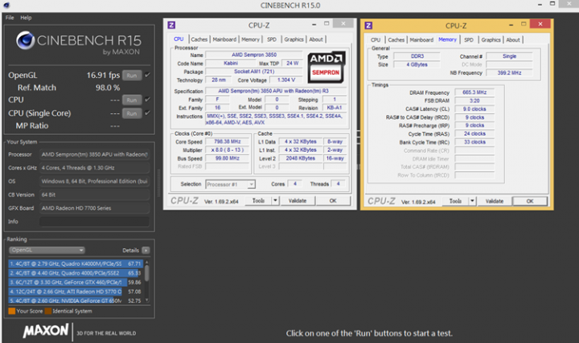Select Memory tab in right CPU-Z window

tap(448, 39)
